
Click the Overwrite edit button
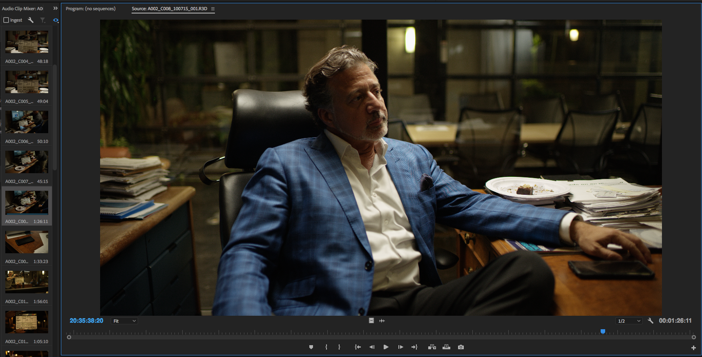447,347
